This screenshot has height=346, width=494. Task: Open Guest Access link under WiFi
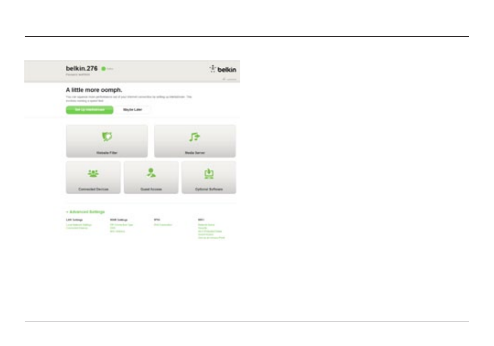[x=206, y=235]
